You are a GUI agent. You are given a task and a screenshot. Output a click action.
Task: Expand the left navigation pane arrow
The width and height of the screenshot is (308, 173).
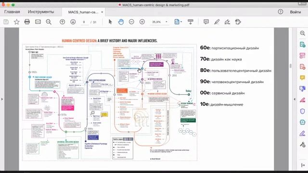[x=2, y=99]
